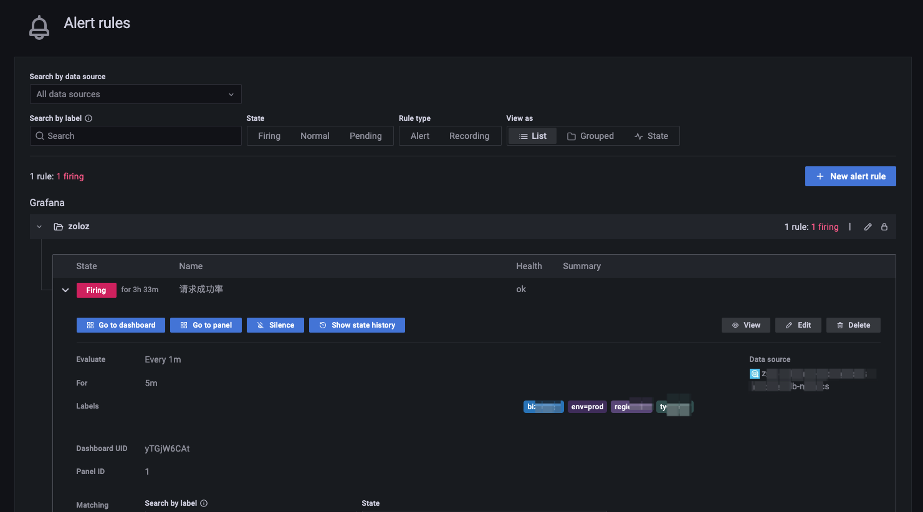Screen dimensions: 923x512
Task: Click the Search by label info icon
Action: coord(88,118)
